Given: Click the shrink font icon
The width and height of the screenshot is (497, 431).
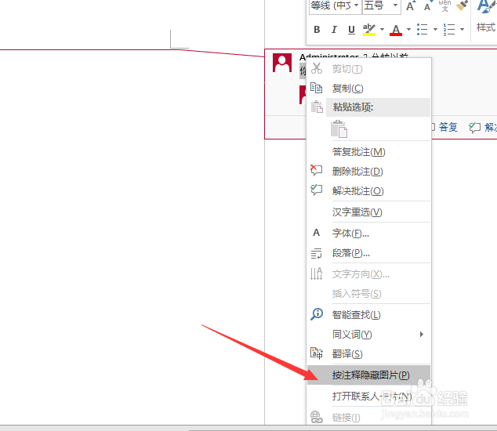Looking at the screenshot, I should [427, 5].
